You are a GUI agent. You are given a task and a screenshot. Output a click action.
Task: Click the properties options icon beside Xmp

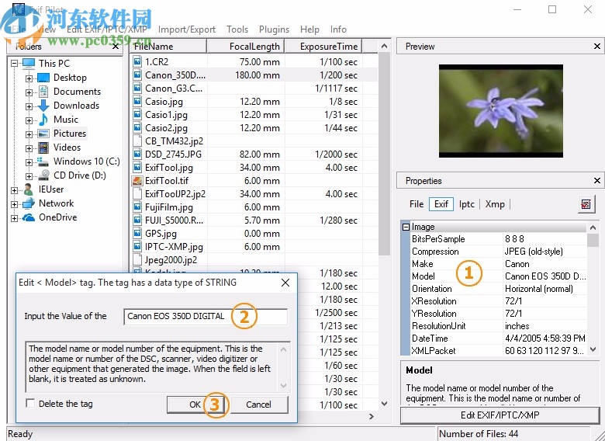(x=586, y=204)
